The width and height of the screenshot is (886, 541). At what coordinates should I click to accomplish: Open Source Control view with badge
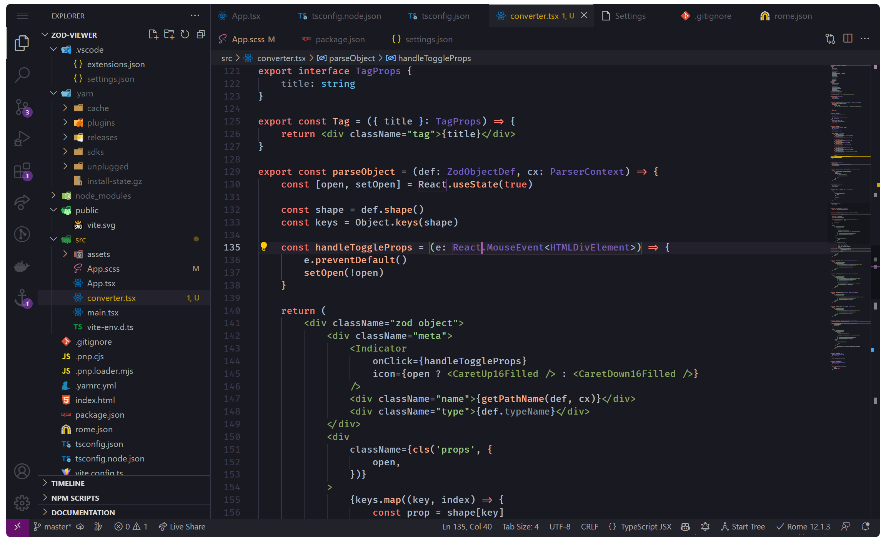coord(22,107)
